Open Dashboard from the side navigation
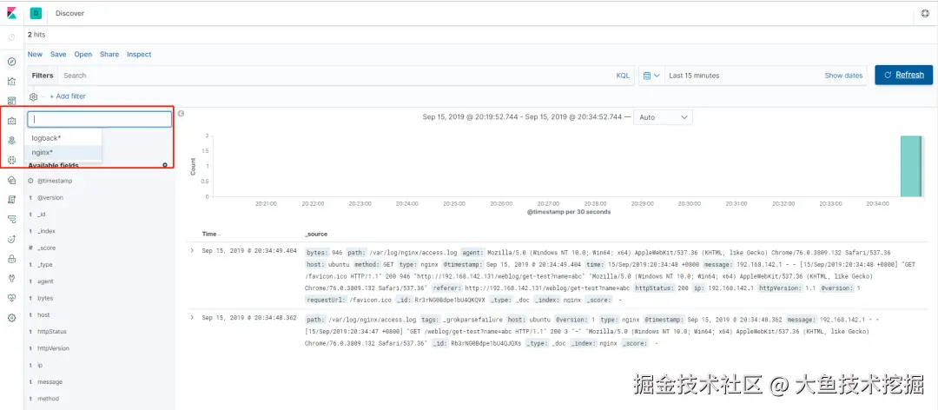The height and width of the screenshot is (410, 938). tap(12, 100)
